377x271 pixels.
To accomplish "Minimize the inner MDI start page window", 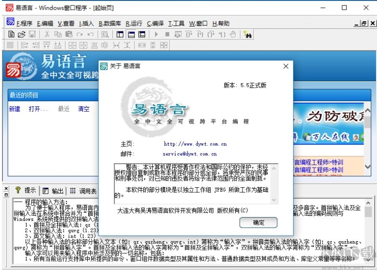I will 356,23.
